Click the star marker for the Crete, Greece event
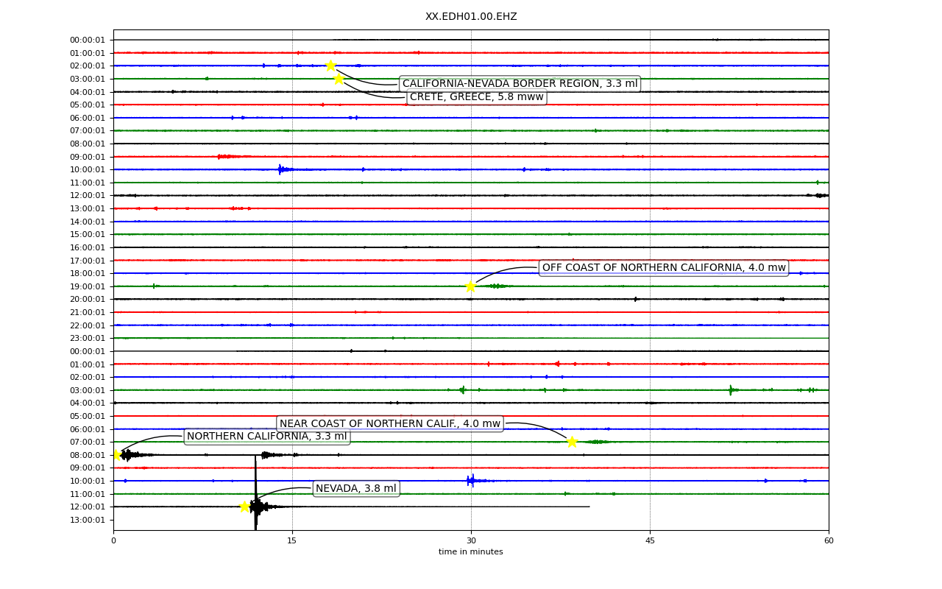Image resolution: width=942 pixels, height=589 pixels. pyautogui.click(x=339, y=78)
